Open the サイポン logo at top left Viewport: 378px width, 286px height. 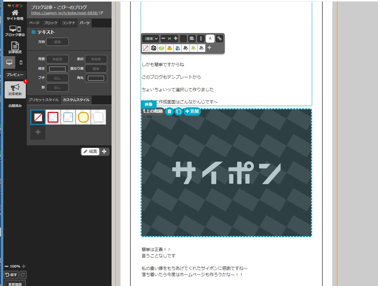[15, 6]
